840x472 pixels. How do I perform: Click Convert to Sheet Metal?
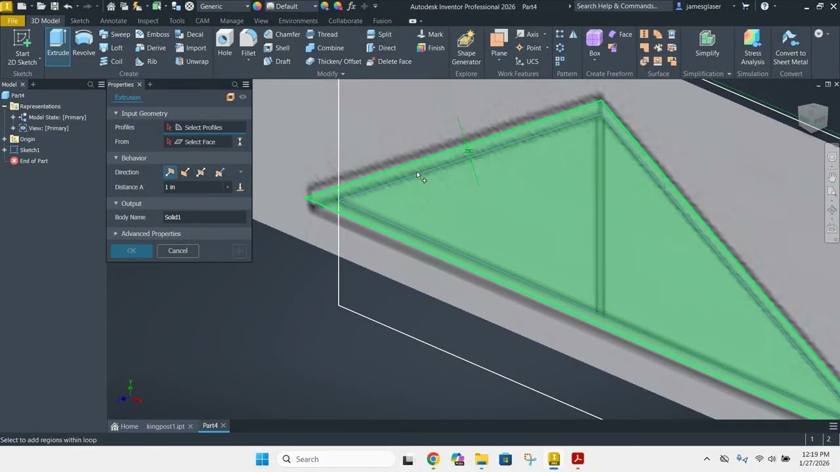point(790,48)
